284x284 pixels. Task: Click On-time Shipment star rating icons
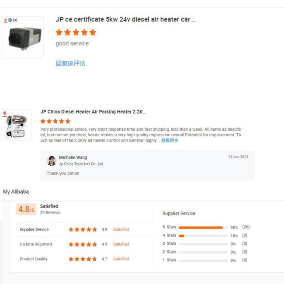click(83, 244)
